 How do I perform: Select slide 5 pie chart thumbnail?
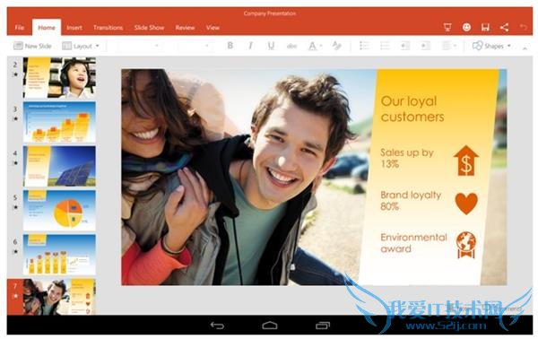[59, 211]
